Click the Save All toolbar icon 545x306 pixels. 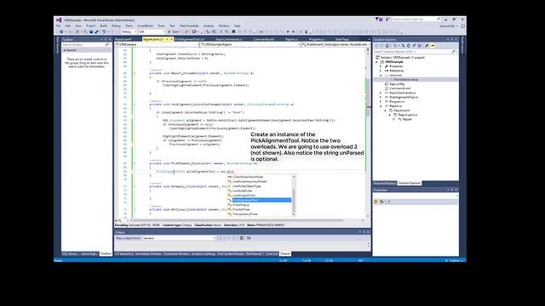click(96, 31)
